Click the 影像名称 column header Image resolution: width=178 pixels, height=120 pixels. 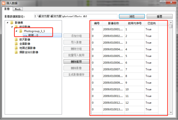coord(113,23)
